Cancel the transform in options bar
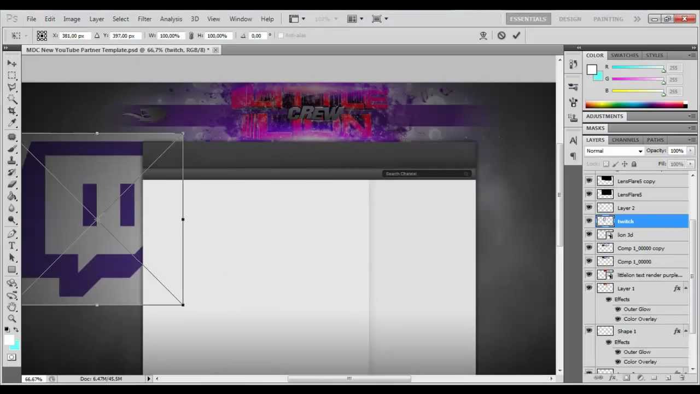Image resolution: width=700 pixels, height=394 pixels. pyautogui.click(x=501, y=36)
